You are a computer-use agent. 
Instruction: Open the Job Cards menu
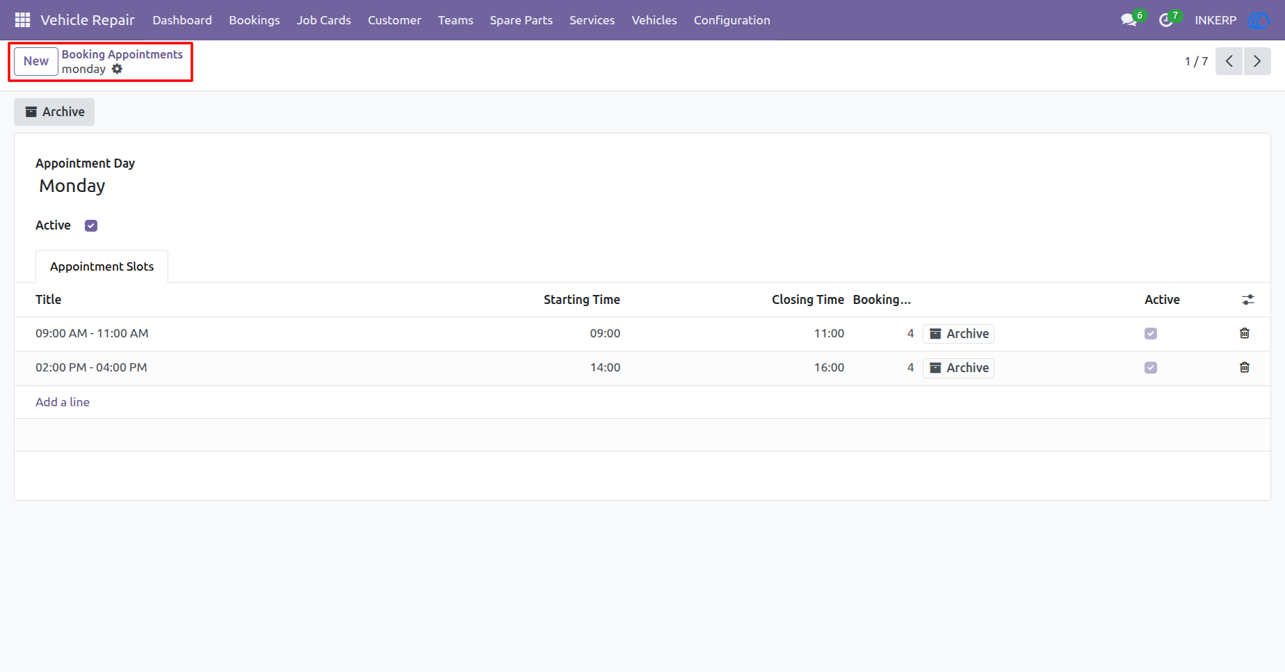pos(324,20)
